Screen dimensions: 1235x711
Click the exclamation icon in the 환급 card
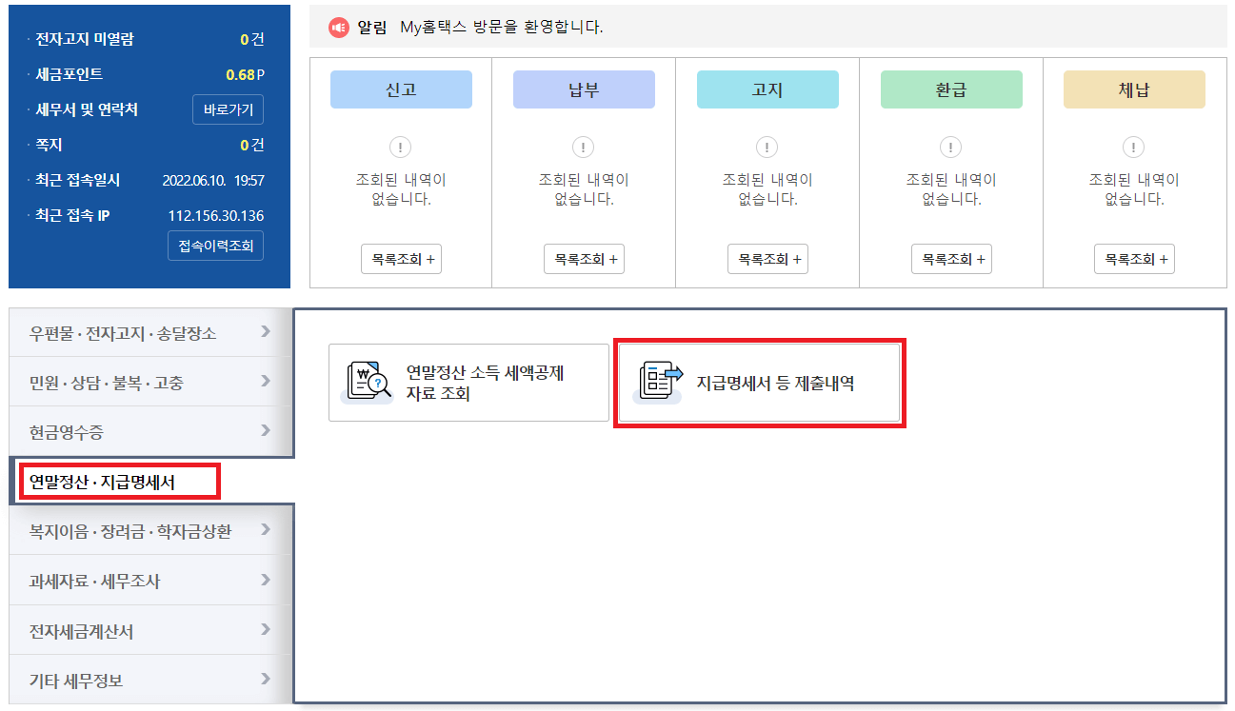coord(949,148)
